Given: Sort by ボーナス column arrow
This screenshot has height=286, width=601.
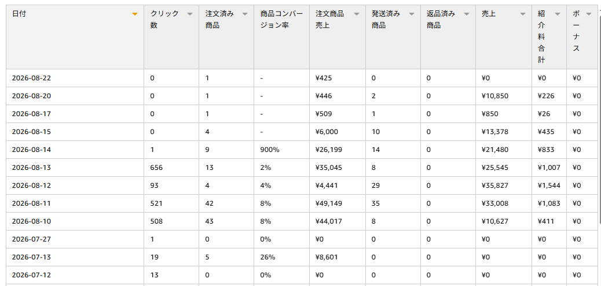Looking at the screenshot, I should (588, 14).
